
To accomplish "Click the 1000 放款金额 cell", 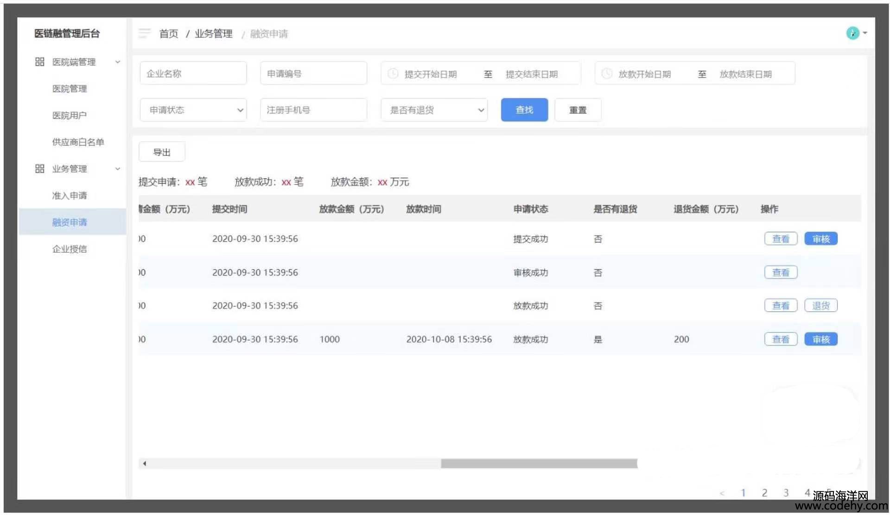I will point(330,339).
